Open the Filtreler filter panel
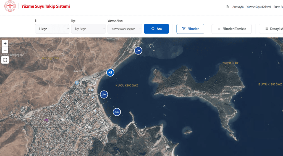 tap(190, 29)
